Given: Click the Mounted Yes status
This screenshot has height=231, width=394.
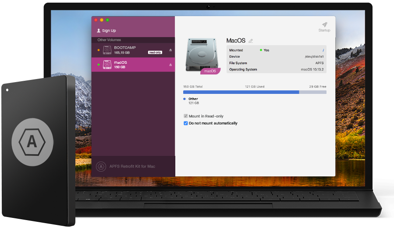Looking at the screenshot, I should [264, 50].
